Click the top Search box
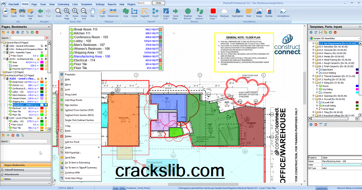Image resolution: width=362 pixels, height=190 pixels. (144, 3)
